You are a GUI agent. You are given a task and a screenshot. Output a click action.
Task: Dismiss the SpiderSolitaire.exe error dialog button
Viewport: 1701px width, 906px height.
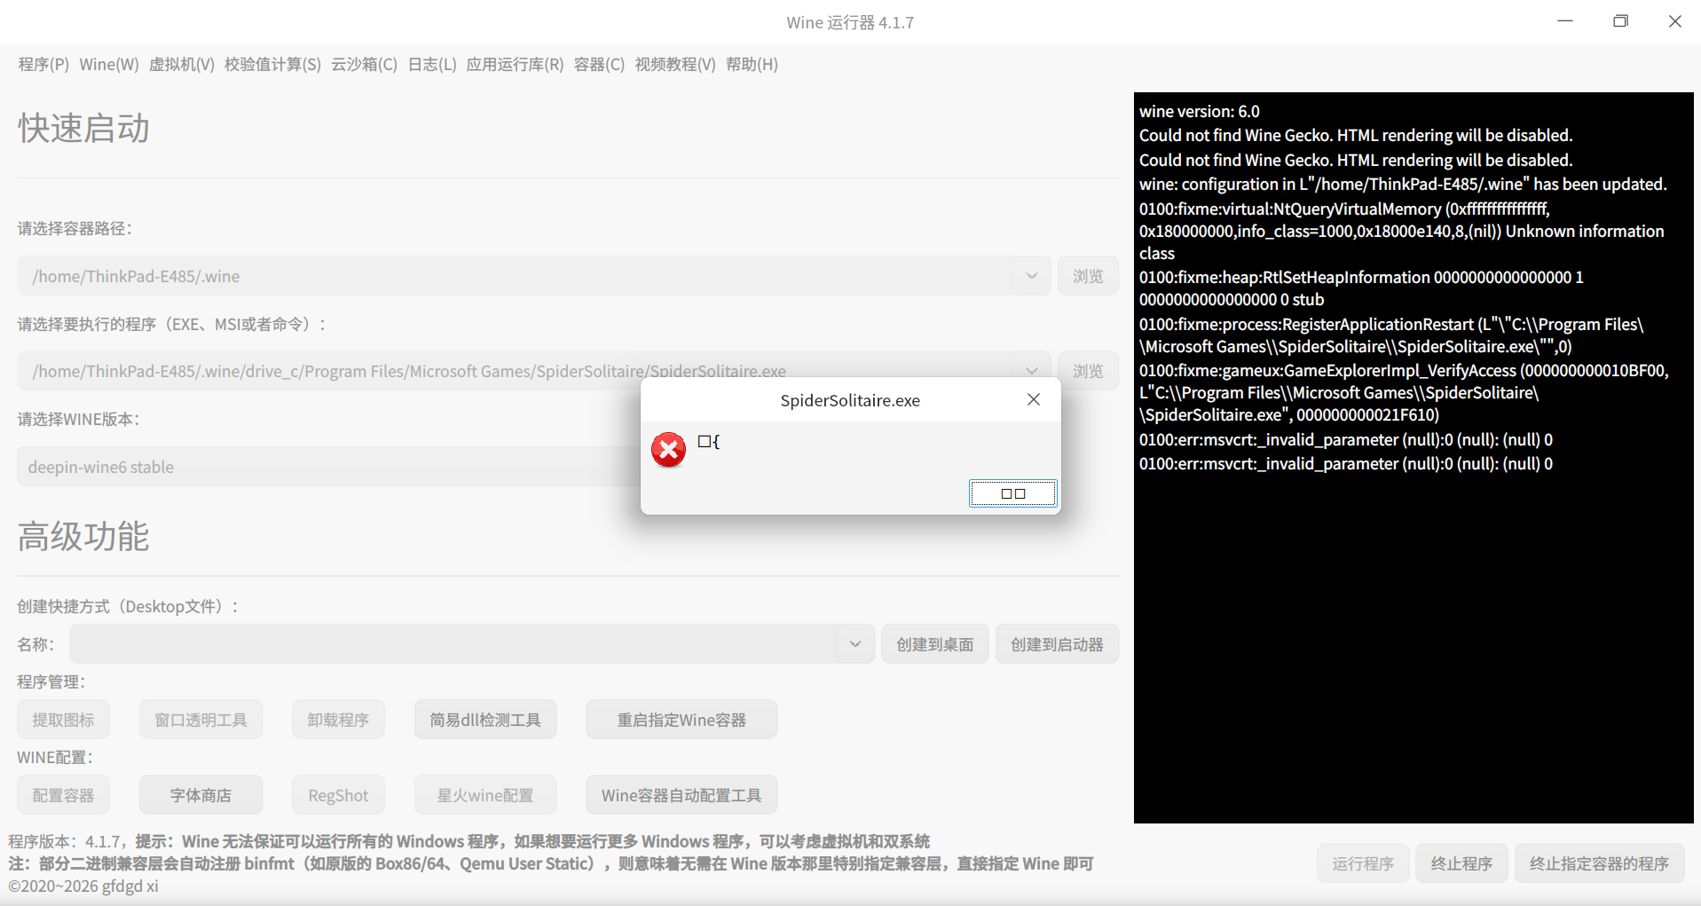pos(1012,492)
